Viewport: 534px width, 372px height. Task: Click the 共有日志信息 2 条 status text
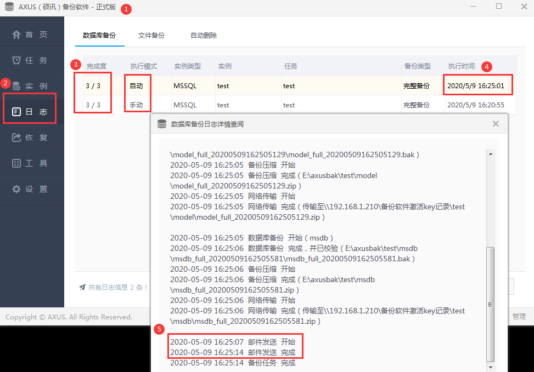(118, 287)
